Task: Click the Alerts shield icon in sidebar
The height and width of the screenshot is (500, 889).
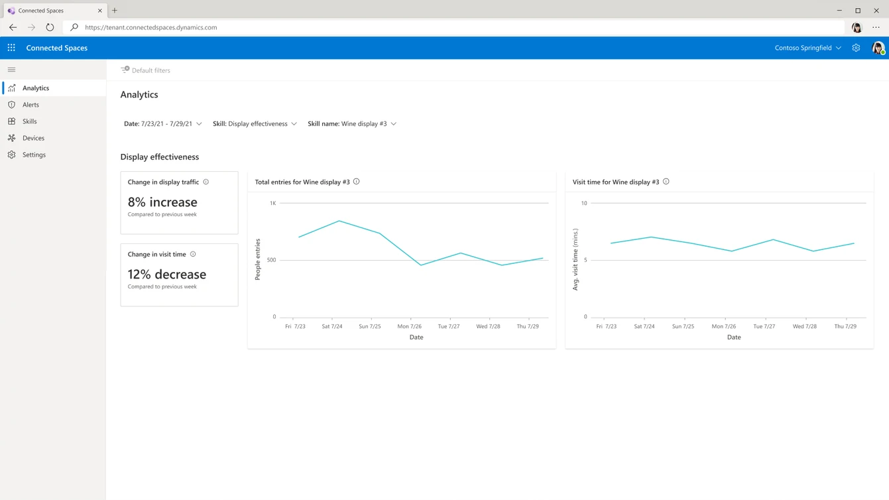Action: coord(12,105)
